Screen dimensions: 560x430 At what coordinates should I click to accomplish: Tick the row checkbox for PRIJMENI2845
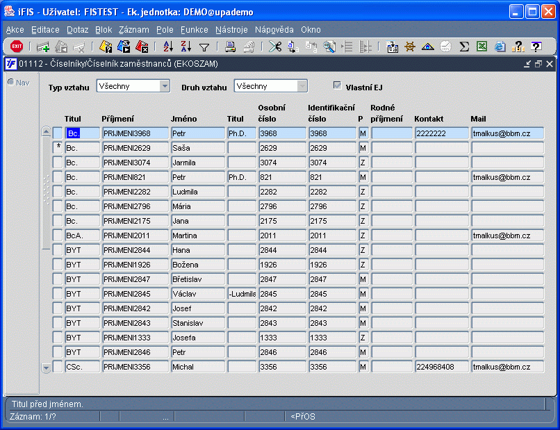[x=58, y=294]
